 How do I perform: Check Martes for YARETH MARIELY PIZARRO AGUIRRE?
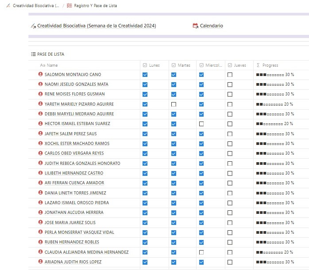point(174,104)
